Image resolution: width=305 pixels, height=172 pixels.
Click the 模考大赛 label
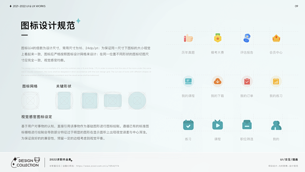(217, 52)
